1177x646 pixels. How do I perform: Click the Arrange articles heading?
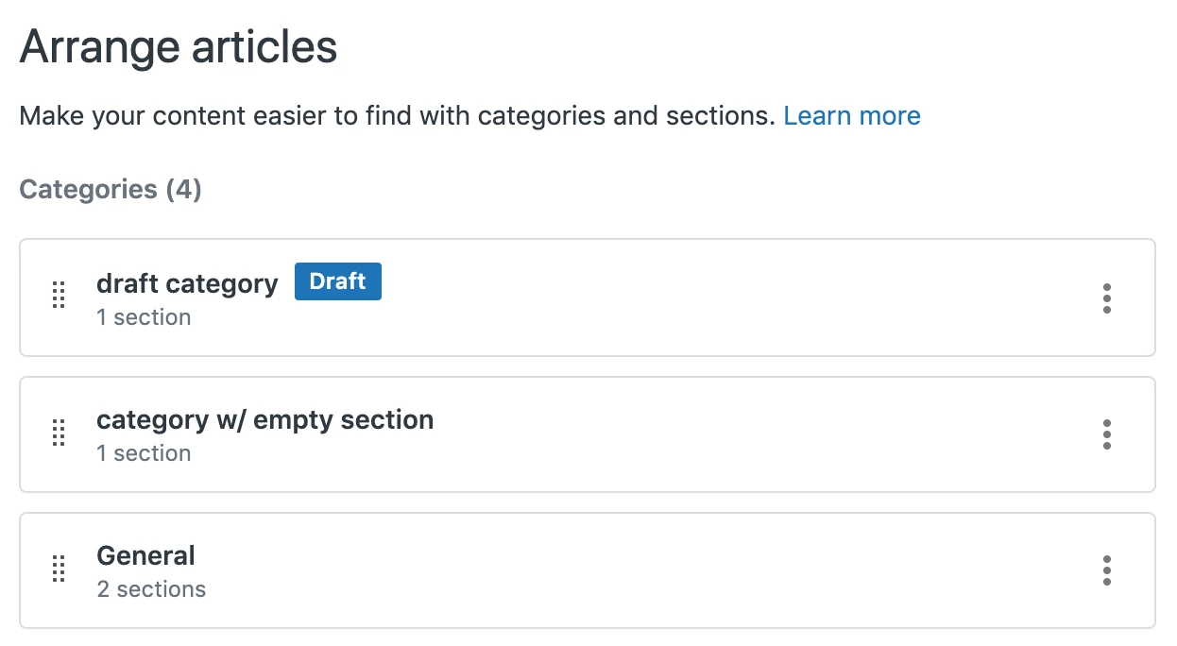point(179,47)
